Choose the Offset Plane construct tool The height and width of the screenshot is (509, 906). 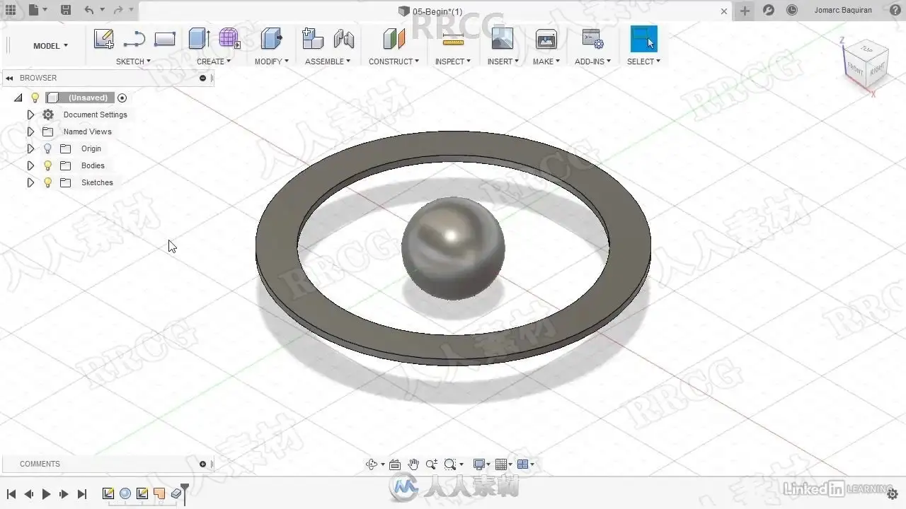(x=394, y=39)
